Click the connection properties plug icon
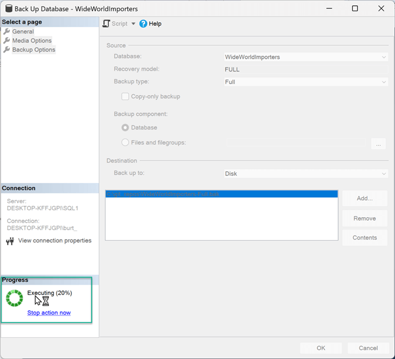 tap(10, 241)
